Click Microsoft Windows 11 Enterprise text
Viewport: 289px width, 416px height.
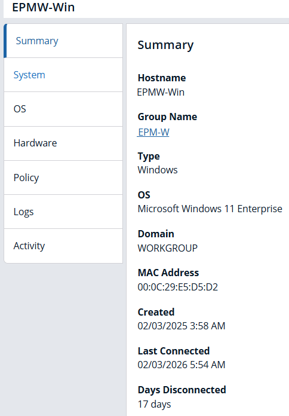coord(210,209)
